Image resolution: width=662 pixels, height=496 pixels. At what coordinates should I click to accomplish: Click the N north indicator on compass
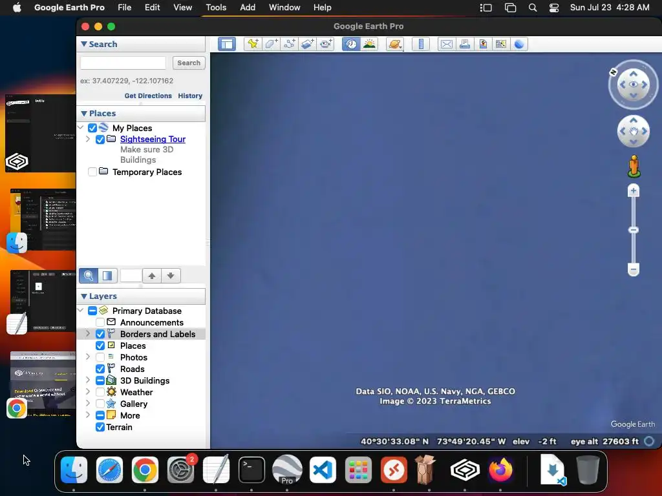click(613, 72)
